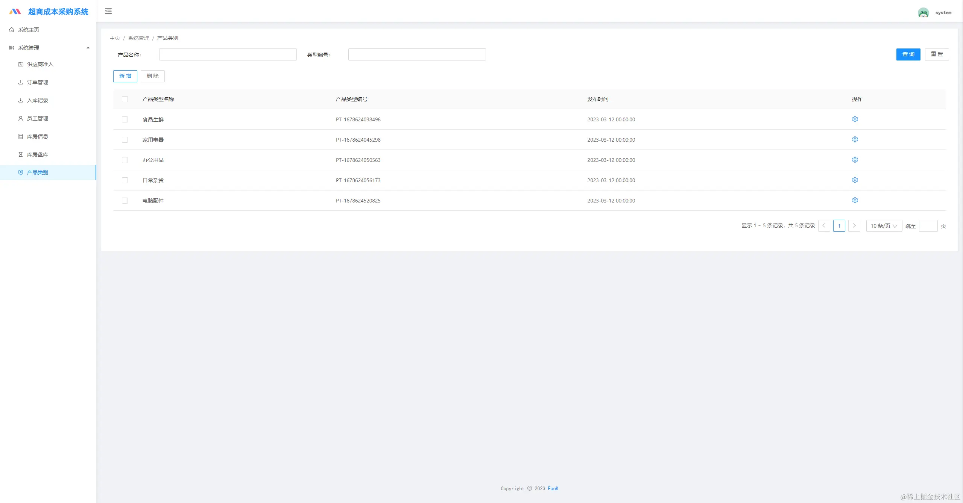This screenshot has height=503, width=963.
Task: Open the 10 条/页 page size dropdown
Action: point(884,226)
